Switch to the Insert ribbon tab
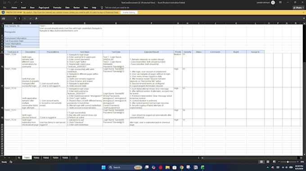This screenshot has width=306, height=171. click(x=23, y=8)
